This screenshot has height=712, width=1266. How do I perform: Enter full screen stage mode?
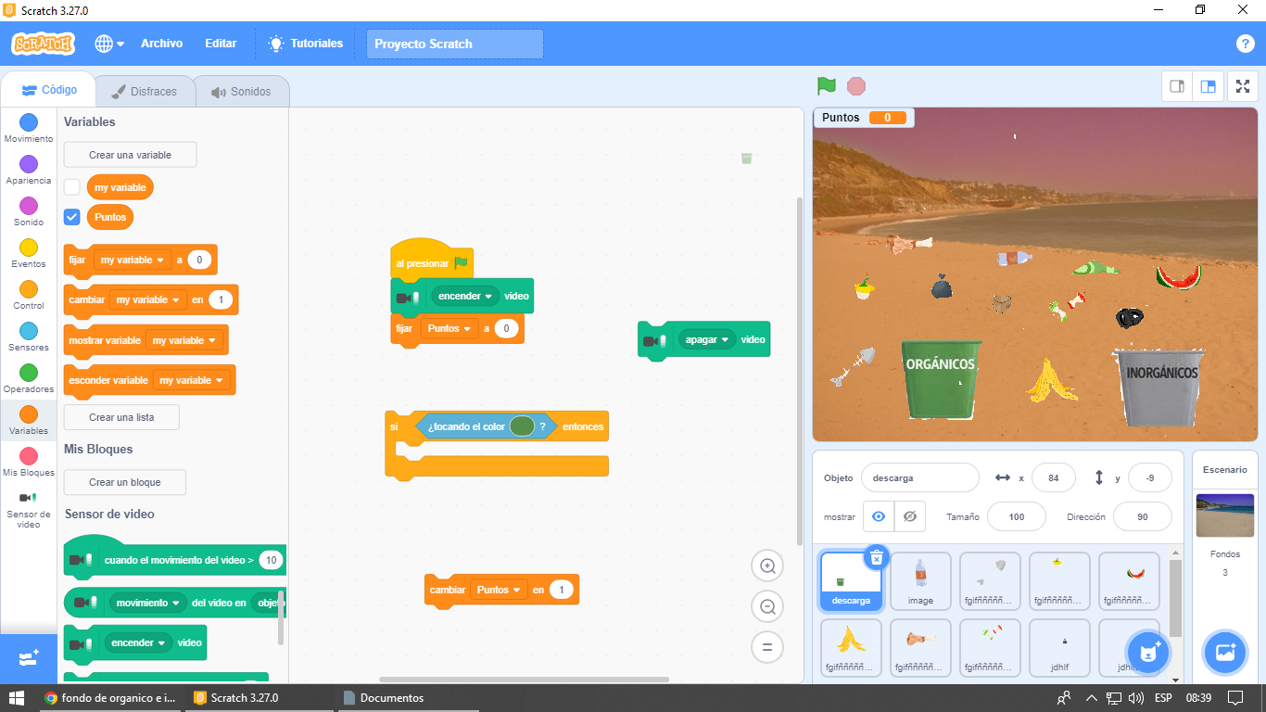pos(1242,86)
